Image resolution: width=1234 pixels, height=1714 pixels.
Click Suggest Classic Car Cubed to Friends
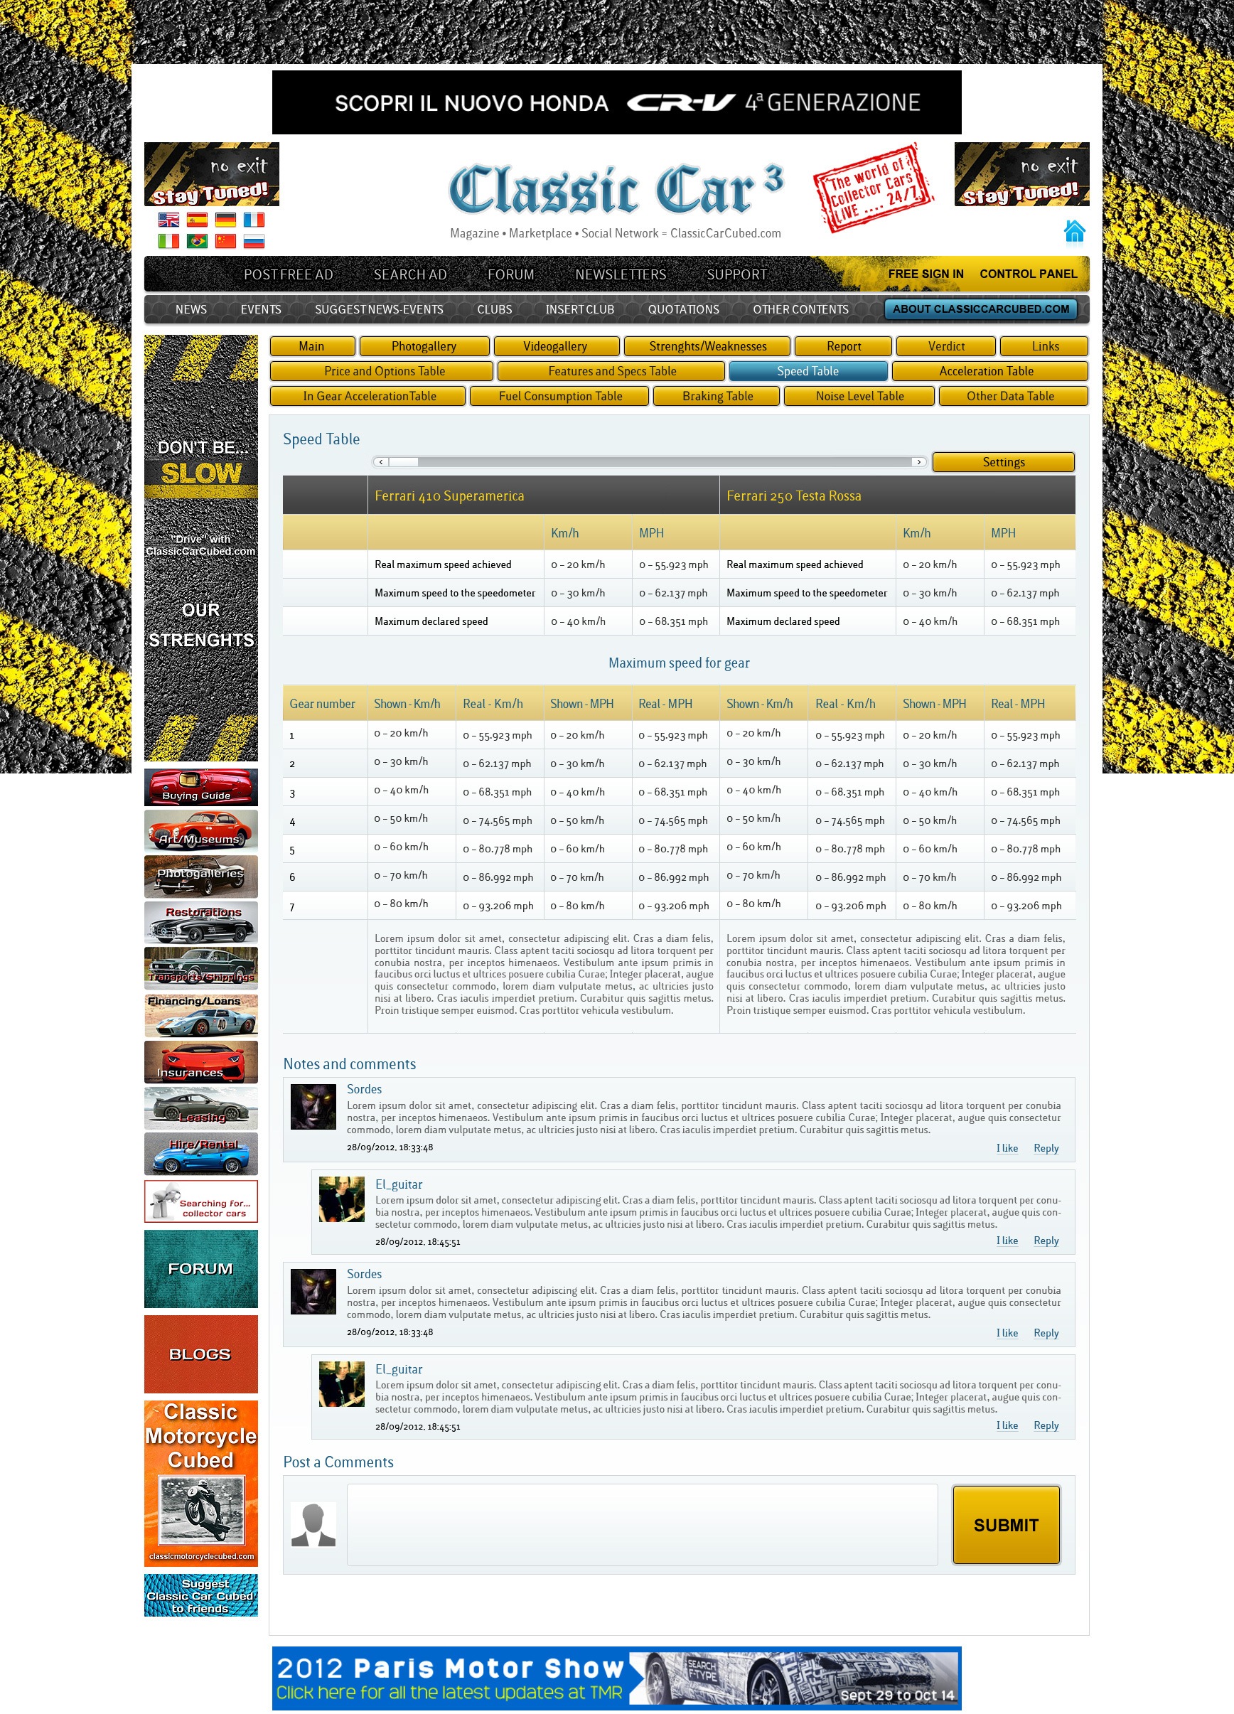pyautogui.click(x=201, y=1595)
